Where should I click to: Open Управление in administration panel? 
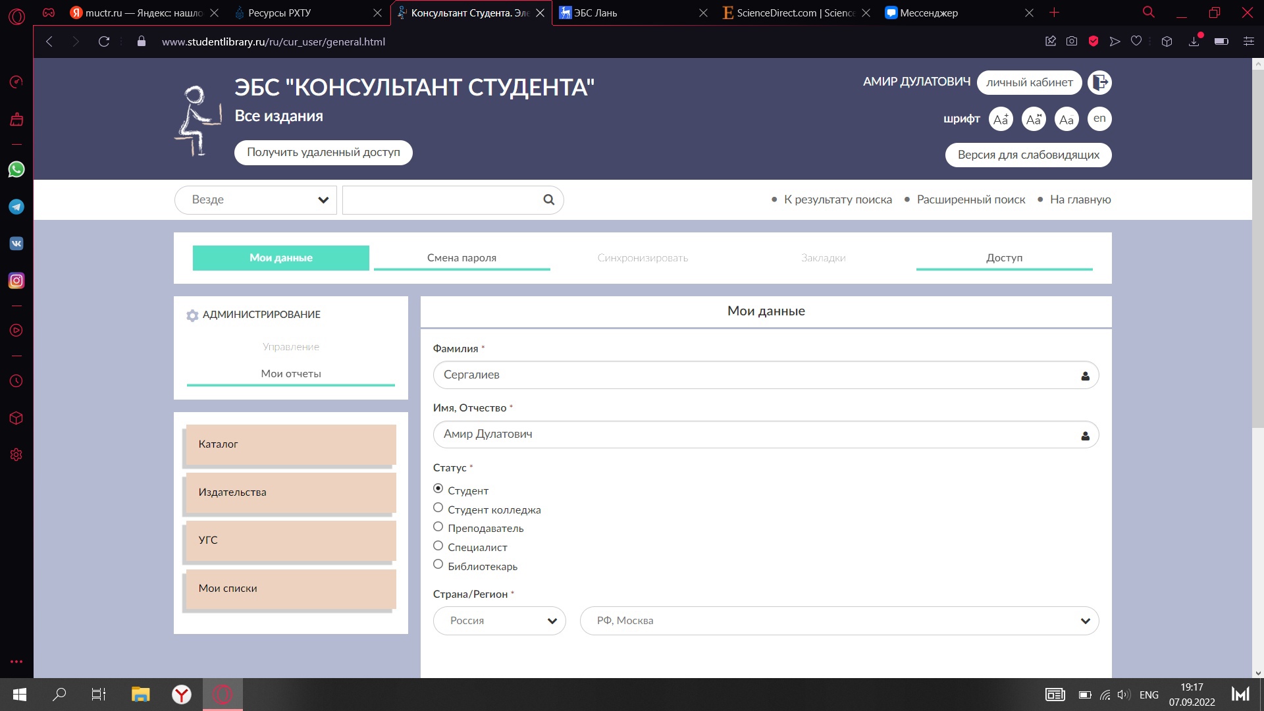tap(291, 347)
